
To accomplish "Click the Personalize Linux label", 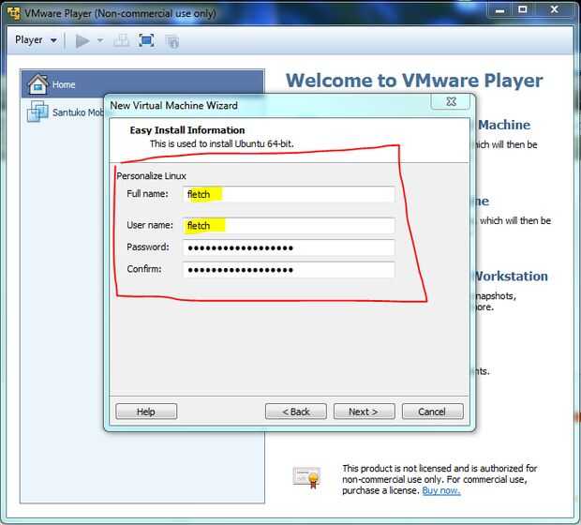I will tap(151, 175).
